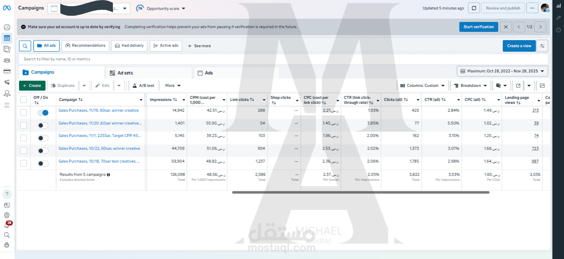Click the bug report icon in sidebar
This screenshot has height=259, width=564.
coord(7,245)
